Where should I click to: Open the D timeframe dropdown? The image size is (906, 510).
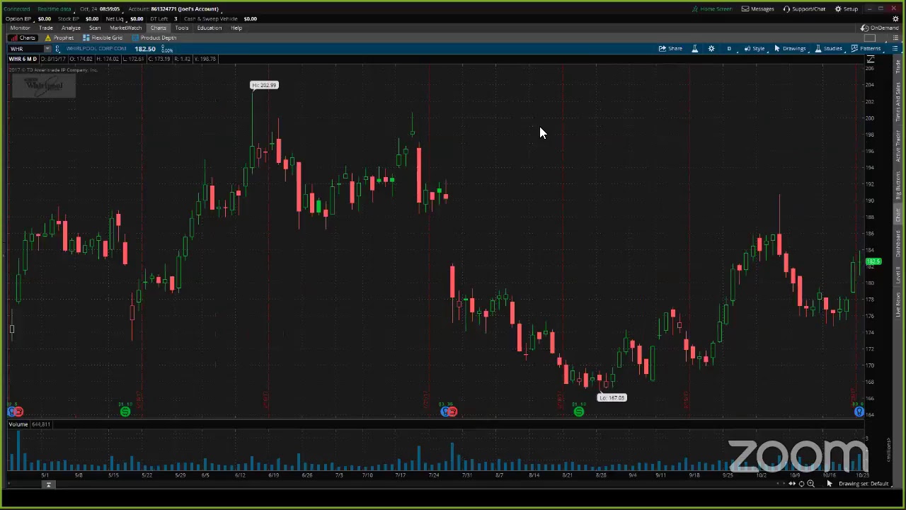tap(729, 48)
